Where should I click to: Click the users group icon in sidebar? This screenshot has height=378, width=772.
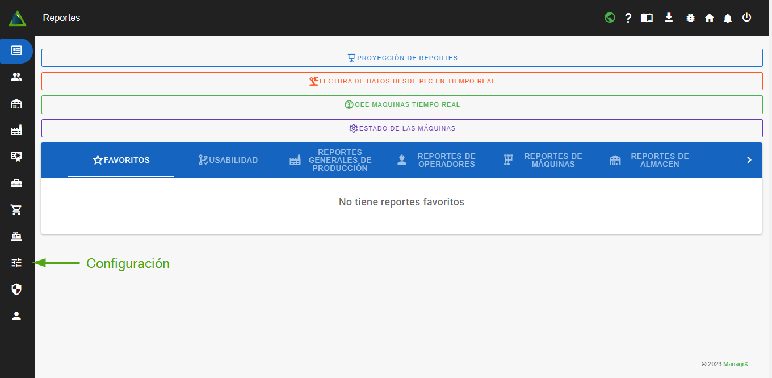[16, 77]
